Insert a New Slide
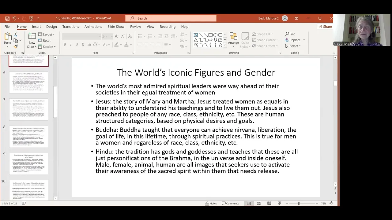392x220 pixels. tap(32, 40)
